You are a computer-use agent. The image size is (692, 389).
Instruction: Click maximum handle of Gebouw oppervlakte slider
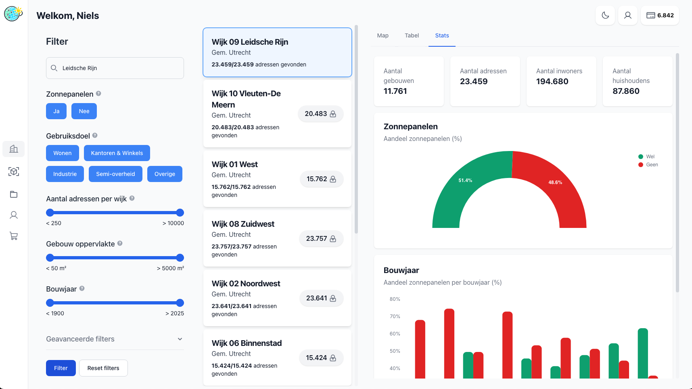(180, 258)
